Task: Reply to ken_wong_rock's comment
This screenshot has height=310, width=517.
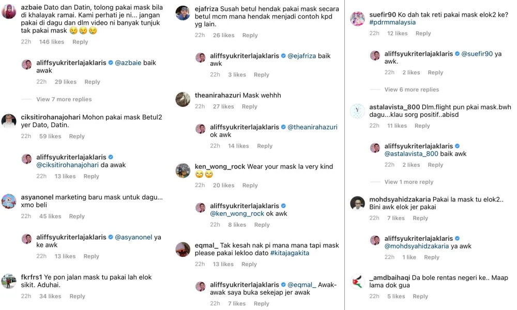Action: 250,185
